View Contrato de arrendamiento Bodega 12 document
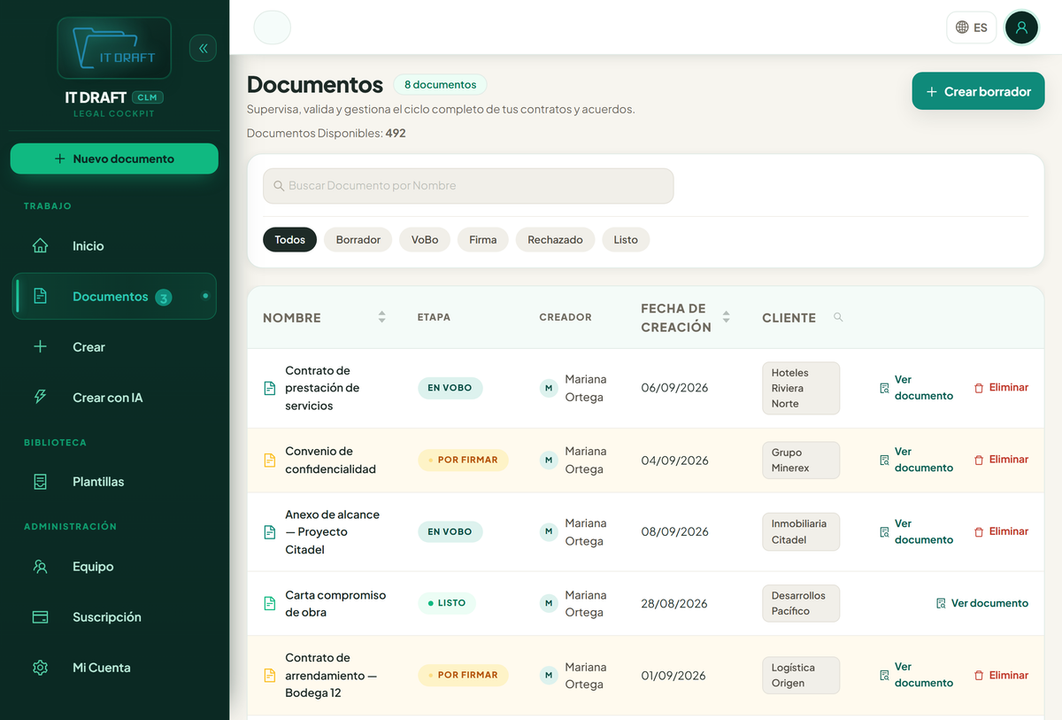This screenshot has height=720, width=1062. pos(916,675)
